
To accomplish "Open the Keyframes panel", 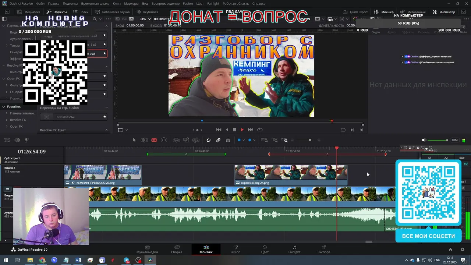I will [147, 12].
